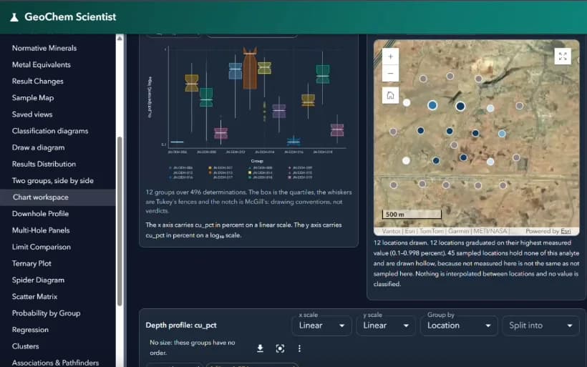The height and width of the screenshot is (367, 587).
Task: Download the Depth profile chart
Action: 260,348
